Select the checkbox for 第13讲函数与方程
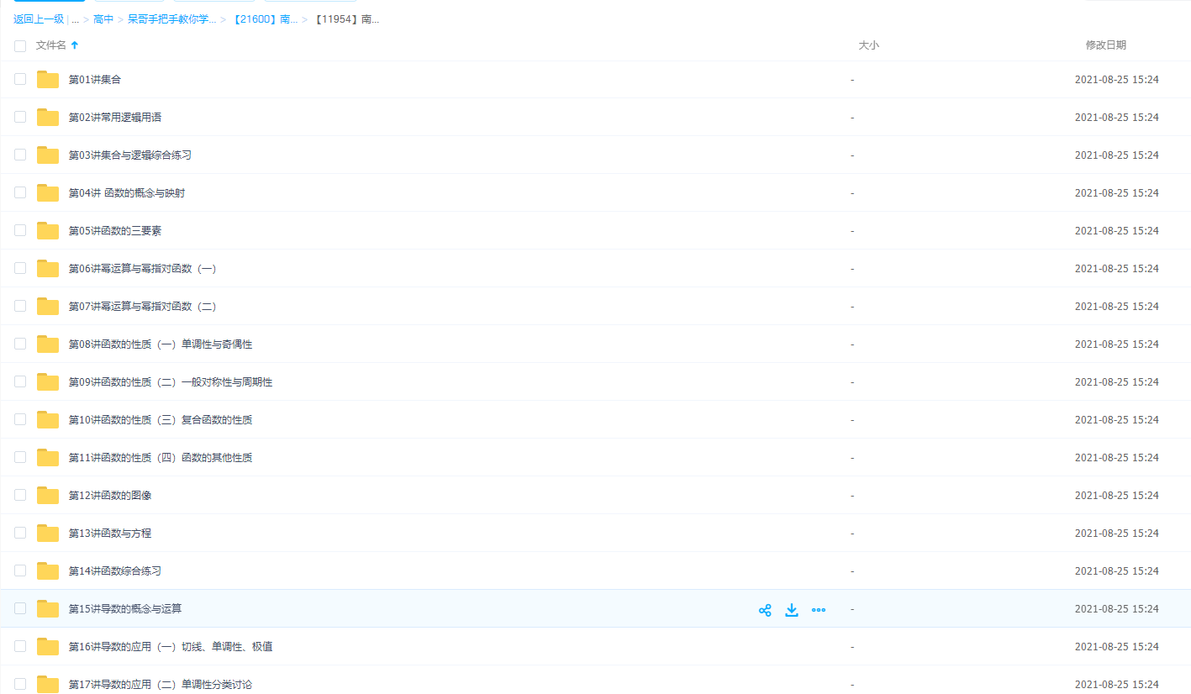 coord(20,533)
